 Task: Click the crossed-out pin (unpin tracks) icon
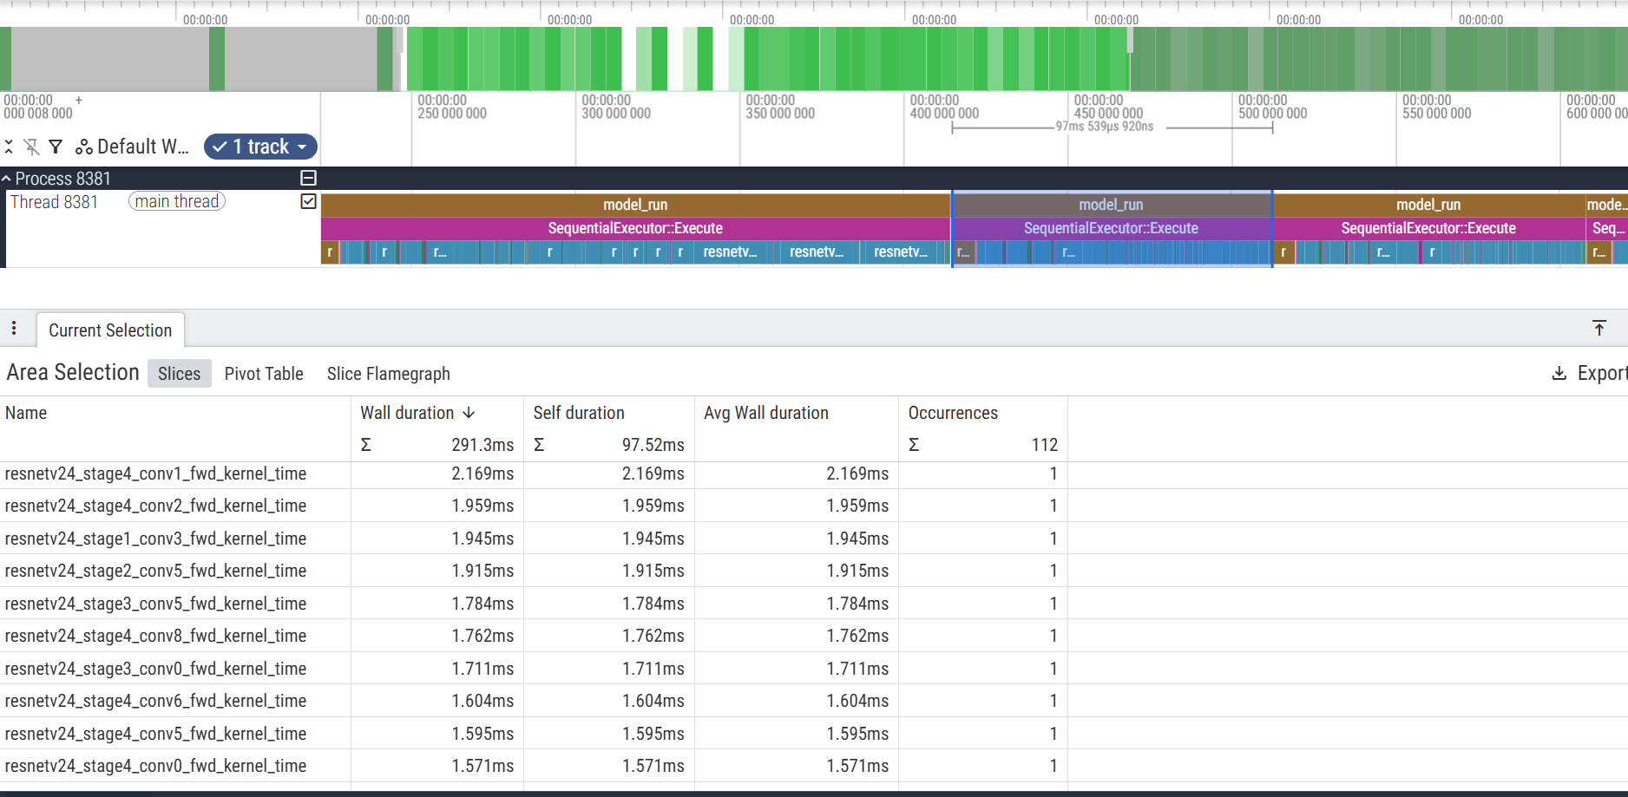pyautogui.click(x=32, y=147)
